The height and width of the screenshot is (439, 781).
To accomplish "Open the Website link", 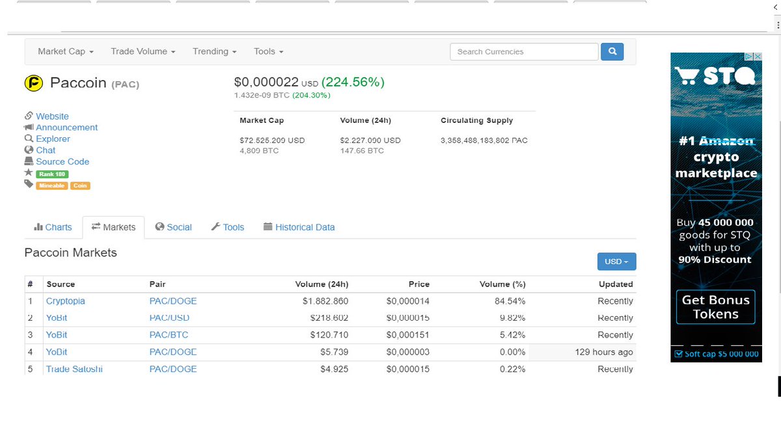I will pyautogui.click(x=52, y=116).
